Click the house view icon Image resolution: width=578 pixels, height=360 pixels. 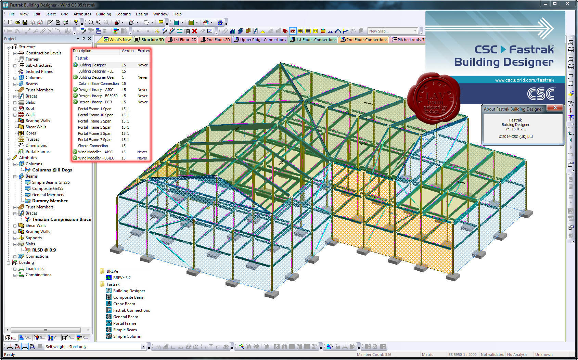click(x=206, y=23)
